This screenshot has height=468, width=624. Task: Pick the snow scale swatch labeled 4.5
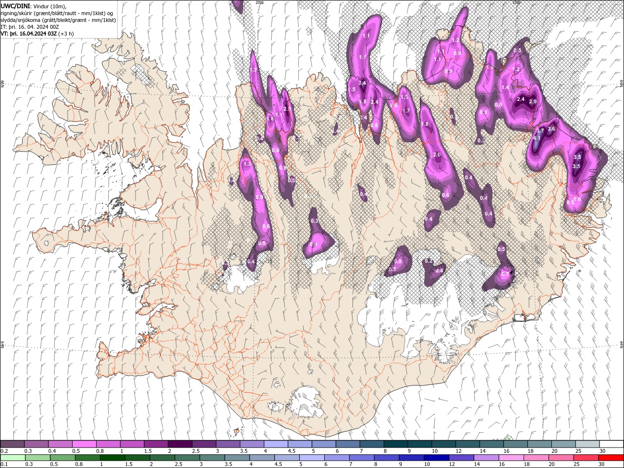(299, 444)
